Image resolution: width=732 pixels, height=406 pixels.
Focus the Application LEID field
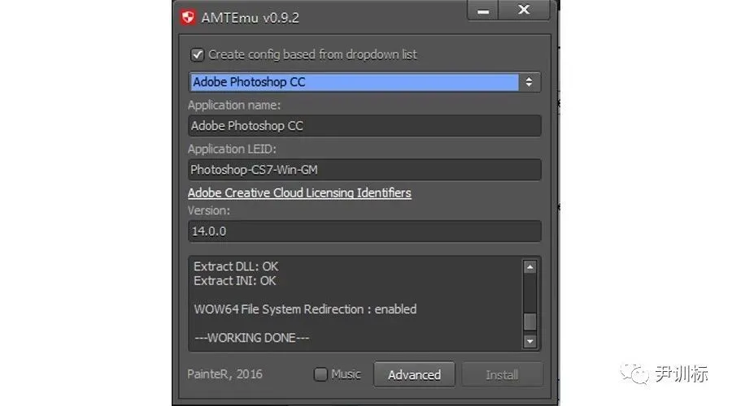click(364, 170)
